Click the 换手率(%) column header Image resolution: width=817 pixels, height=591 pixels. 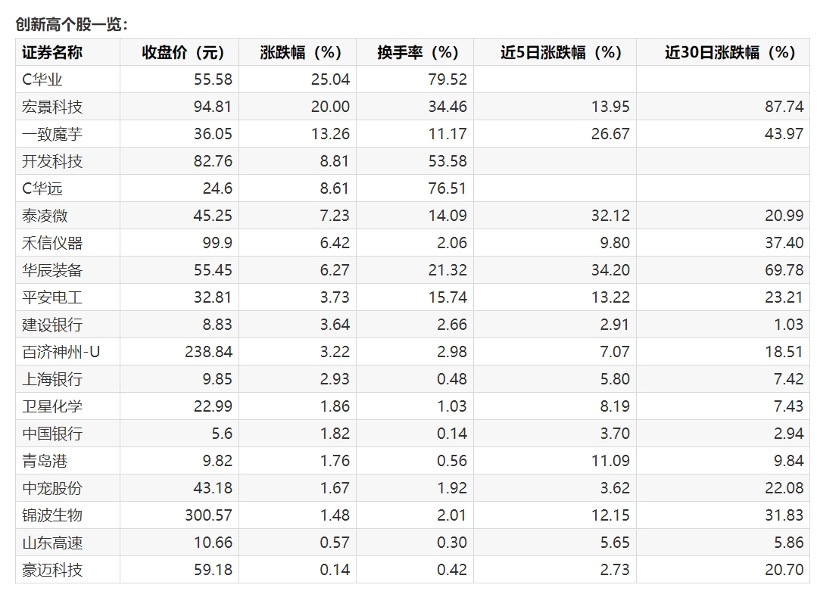(x=418, y=52)
